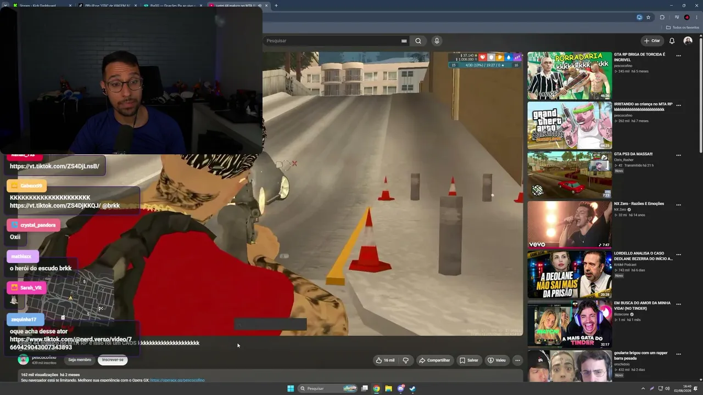Open the pescocofino channel avatar

23,359
